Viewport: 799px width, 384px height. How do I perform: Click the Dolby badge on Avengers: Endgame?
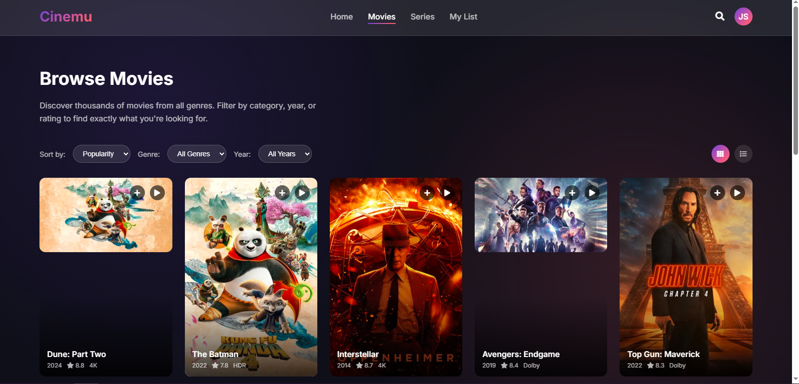(x=531, y=366)
